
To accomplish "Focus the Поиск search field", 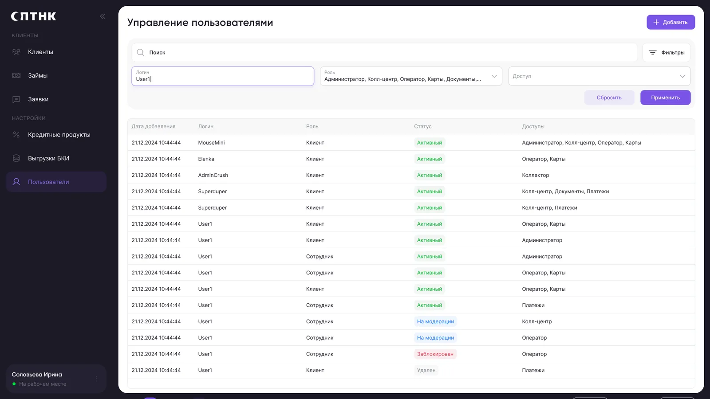I will [x=385, y=52].
